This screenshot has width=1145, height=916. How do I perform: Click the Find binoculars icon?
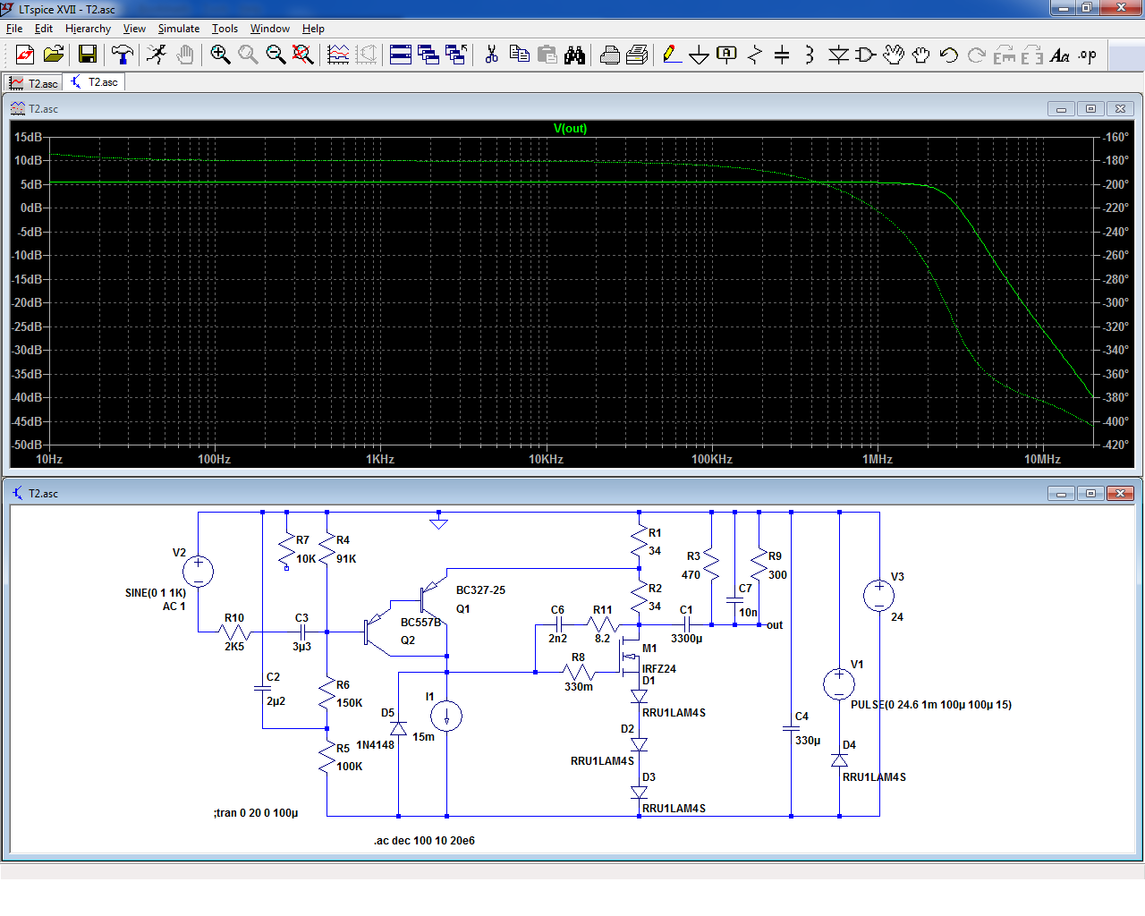click(574, 55)
